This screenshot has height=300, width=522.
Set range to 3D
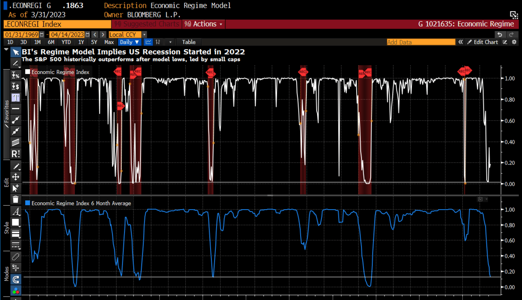click(x=23, y=42)
